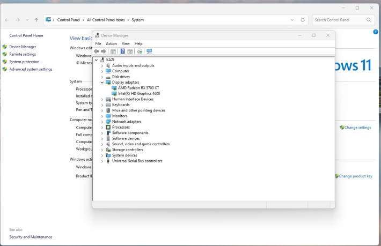Click the Software components icon
This screenshot has height=246, width=381.
(108, 133)
